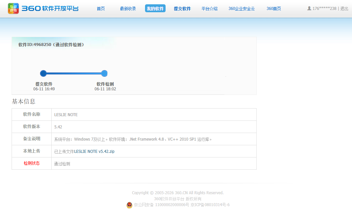Go to 最新收录 page

(x=128, y=9)
